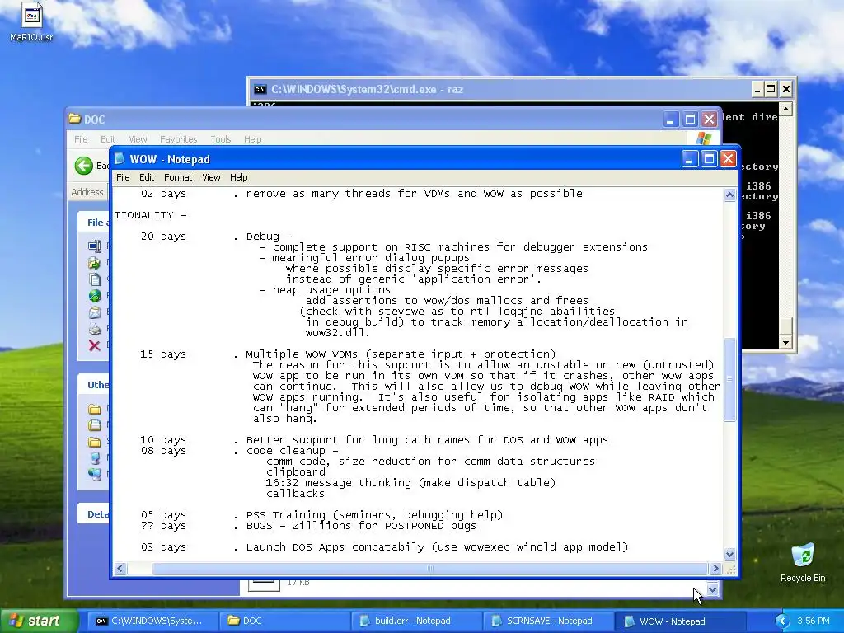The image size is (844, 633).
Task: Click the word 'clipboard' in Notepad
Action: (x=296, y=472)
